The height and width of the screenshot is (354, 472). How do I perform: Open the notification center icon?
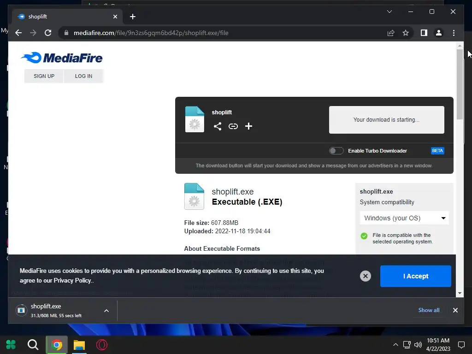click(x=461, y=345)
